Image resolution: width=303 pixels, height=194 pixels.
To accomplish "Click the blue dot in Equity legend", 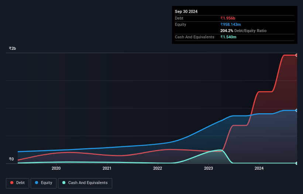I will pyautogui.click(x=37, y=183).
